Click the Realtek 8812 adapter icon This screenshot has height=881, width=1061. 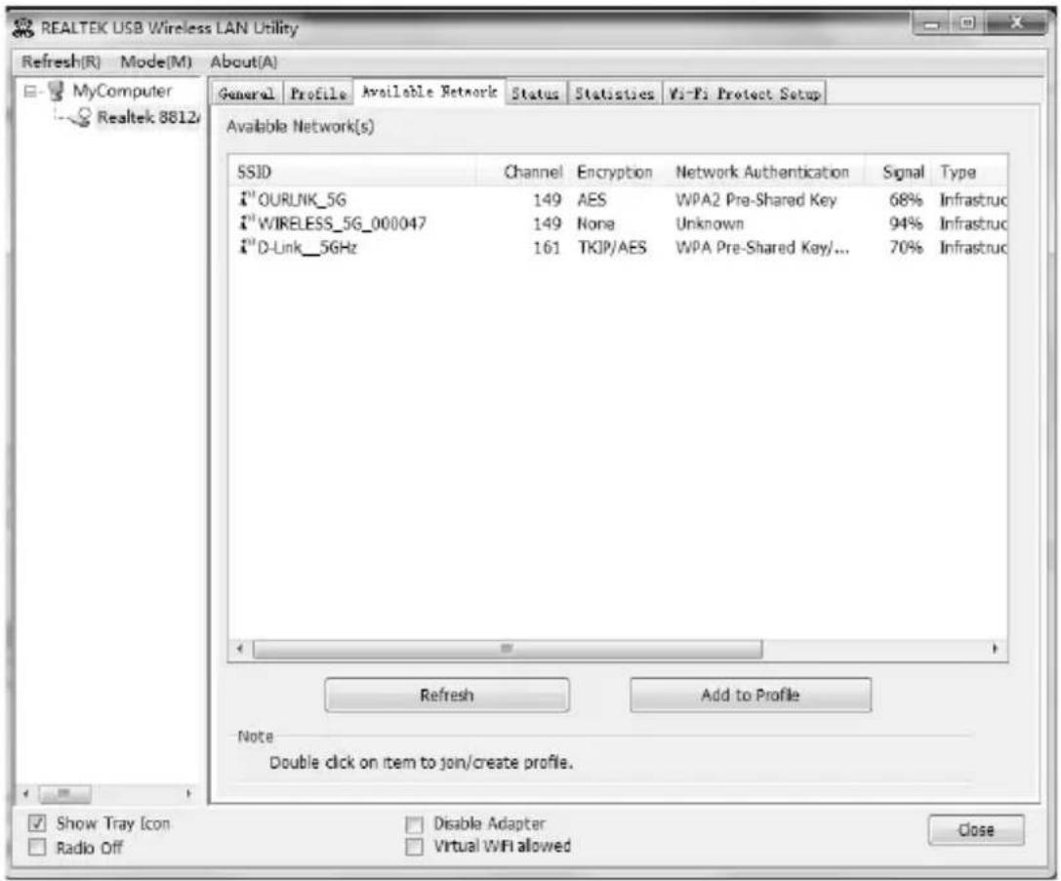pos(81,118)
